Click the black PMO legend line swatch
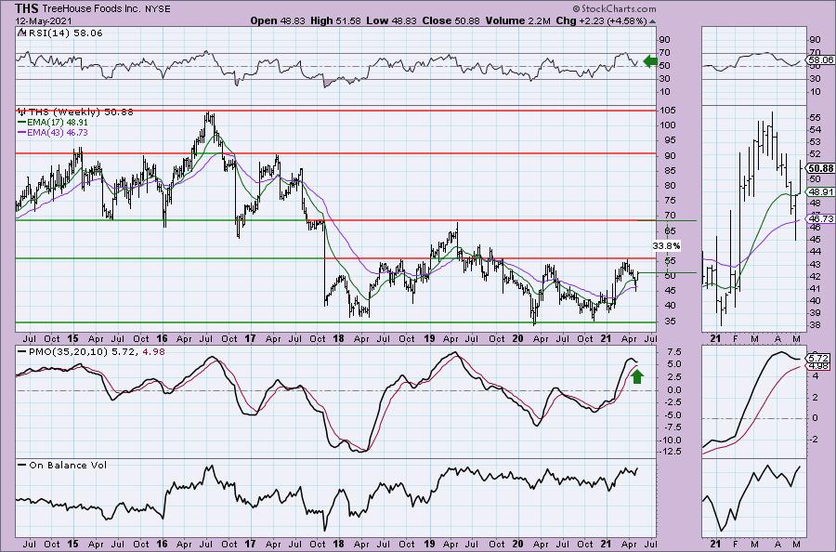The width and height of the screenshot is (836, 552). tap(22, 352)
